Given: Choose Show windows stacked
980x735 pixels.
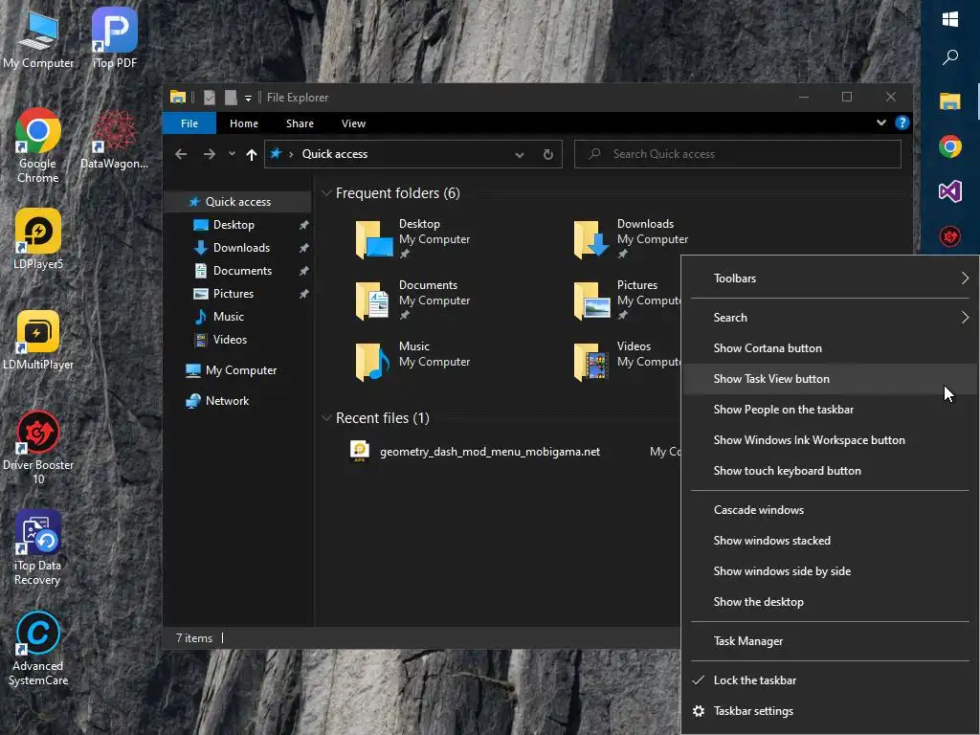Looking at the screenshot, I should click(x=830, y=541).
